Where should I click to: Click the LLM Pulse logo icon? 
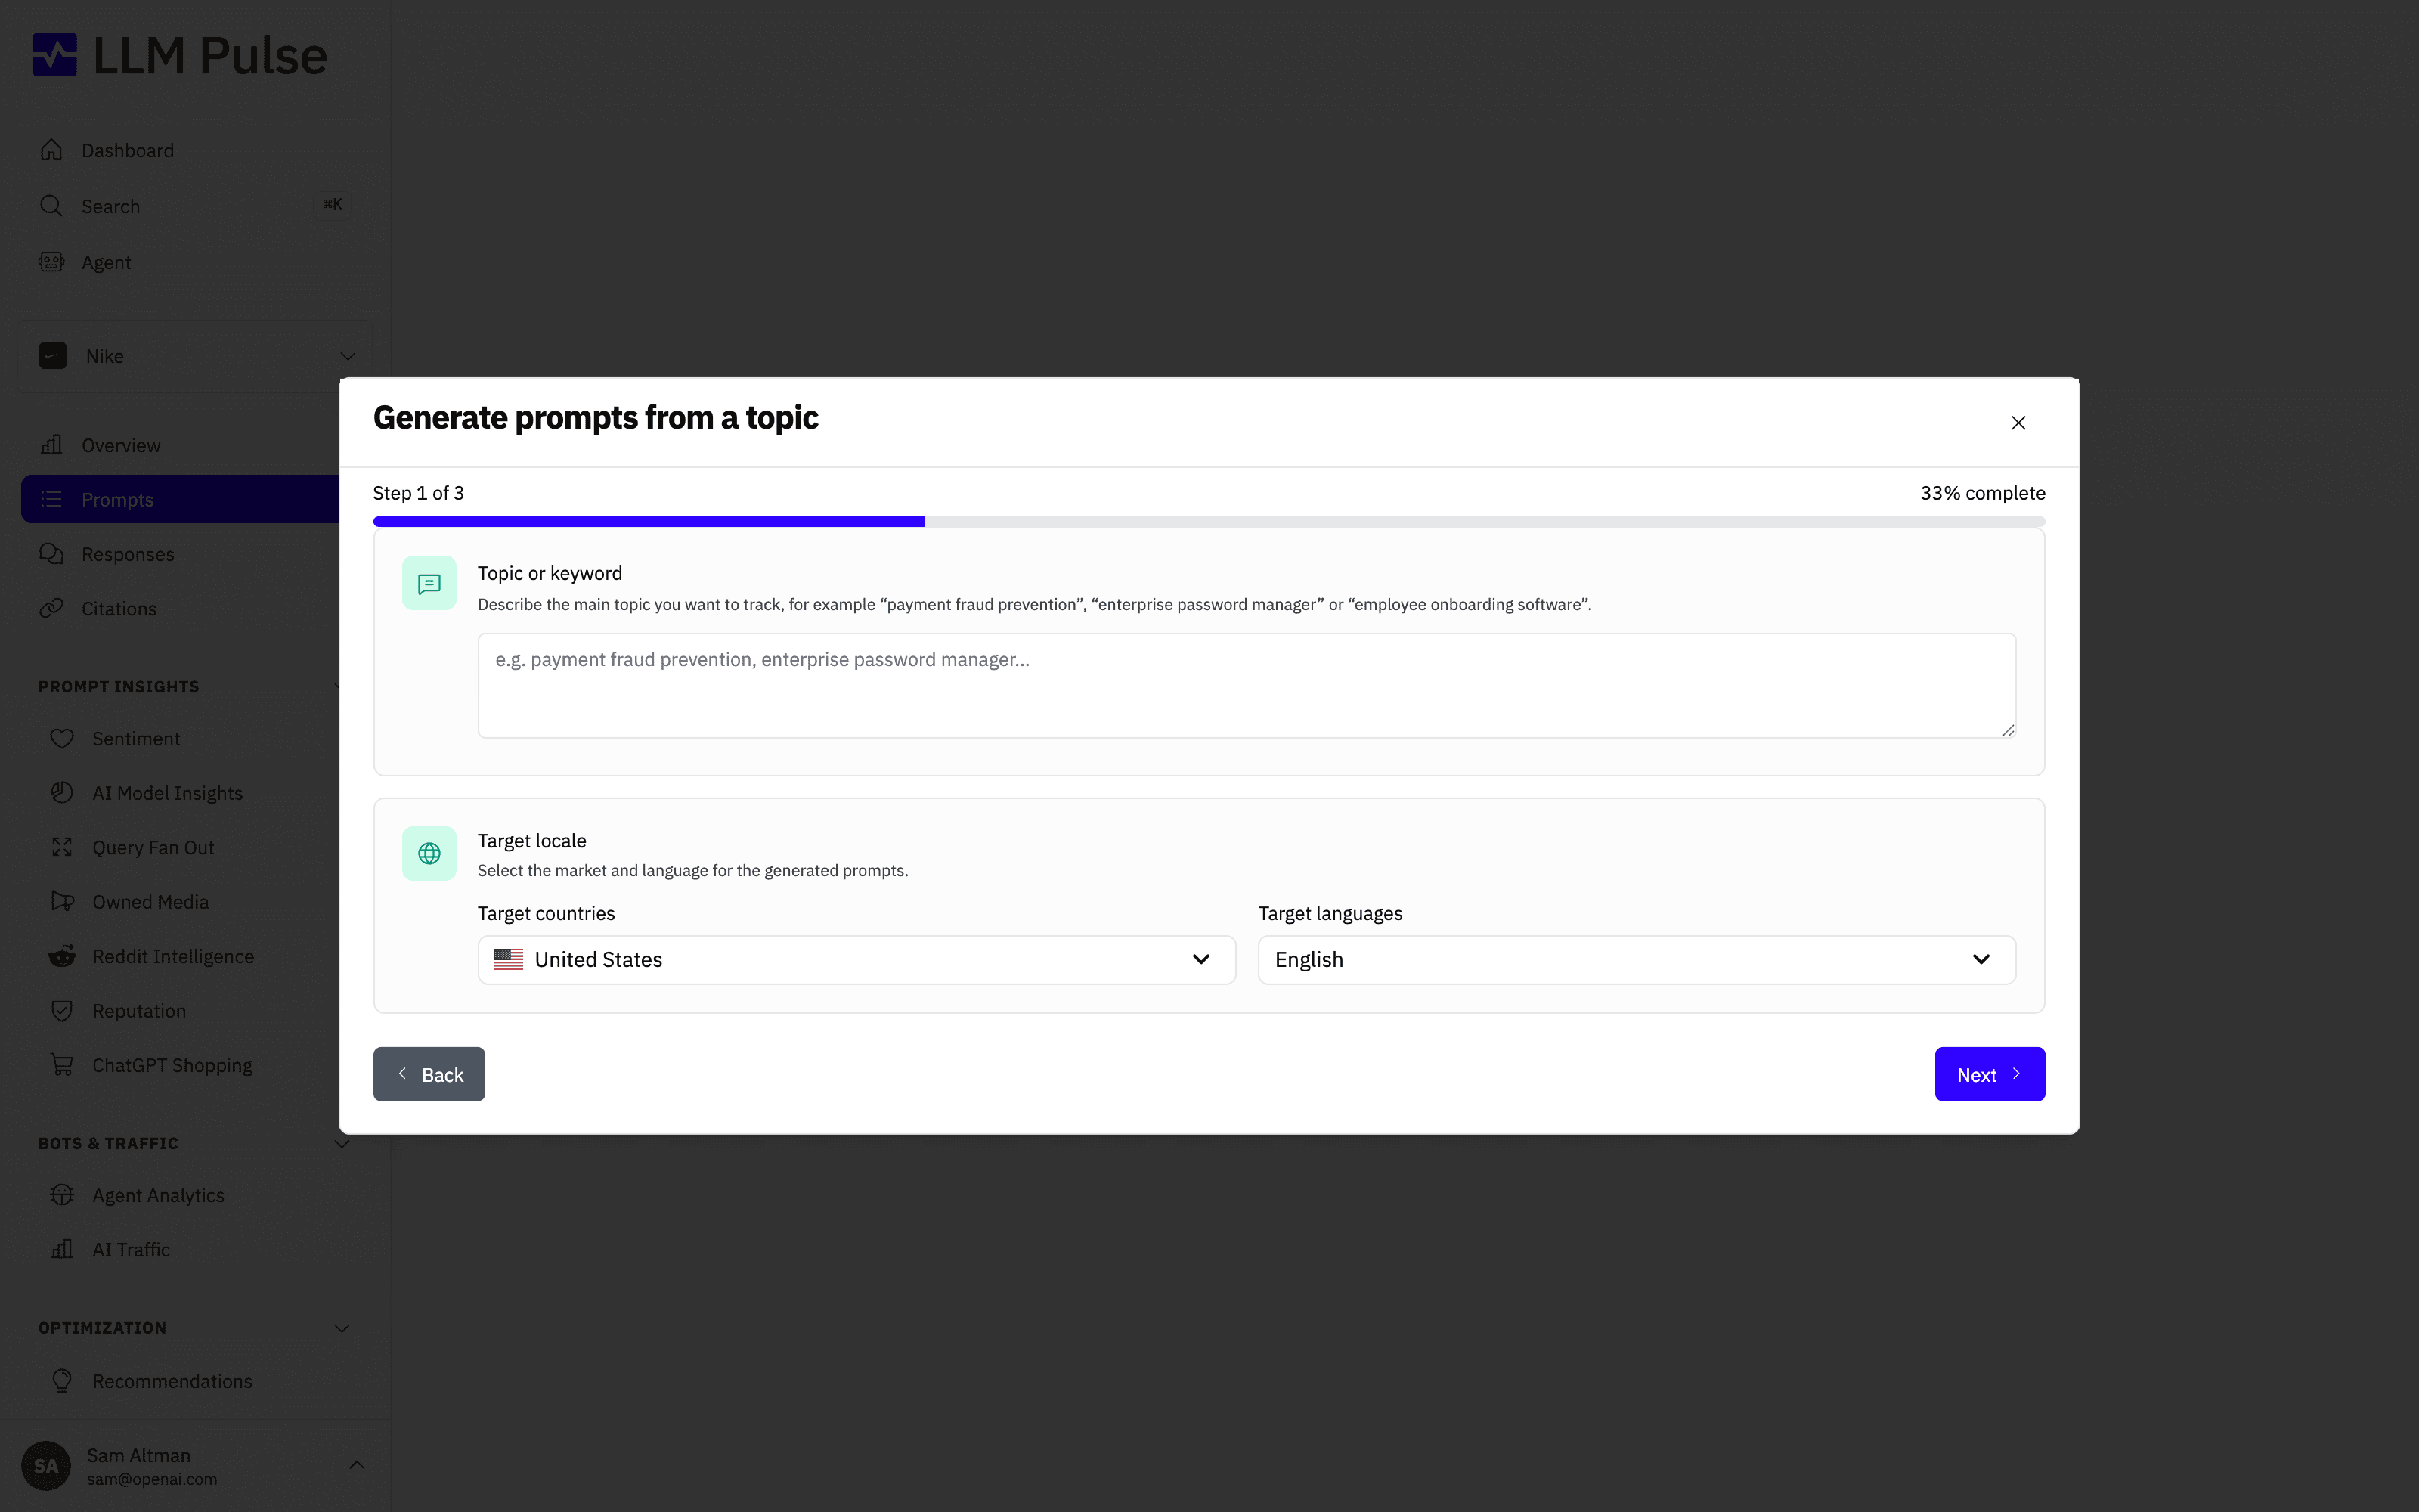[x=55, y=55]
